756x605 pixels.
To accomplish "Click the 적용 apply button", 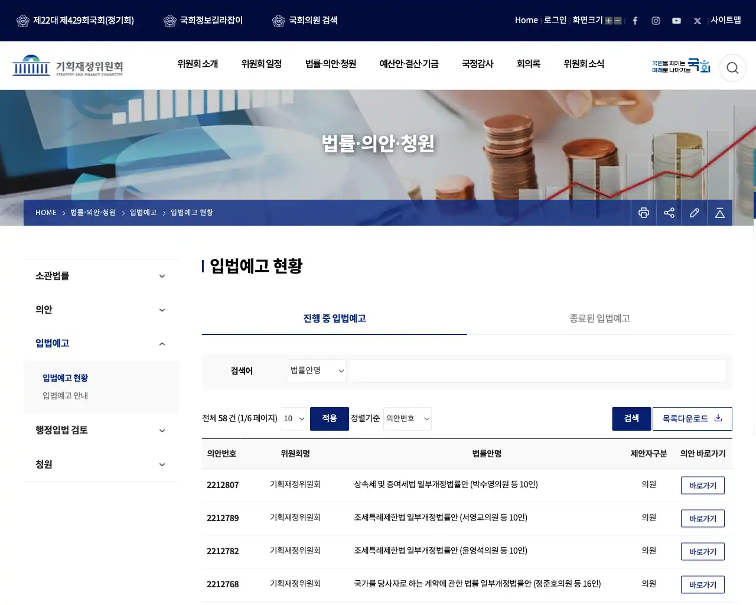I will pos(330,419).
